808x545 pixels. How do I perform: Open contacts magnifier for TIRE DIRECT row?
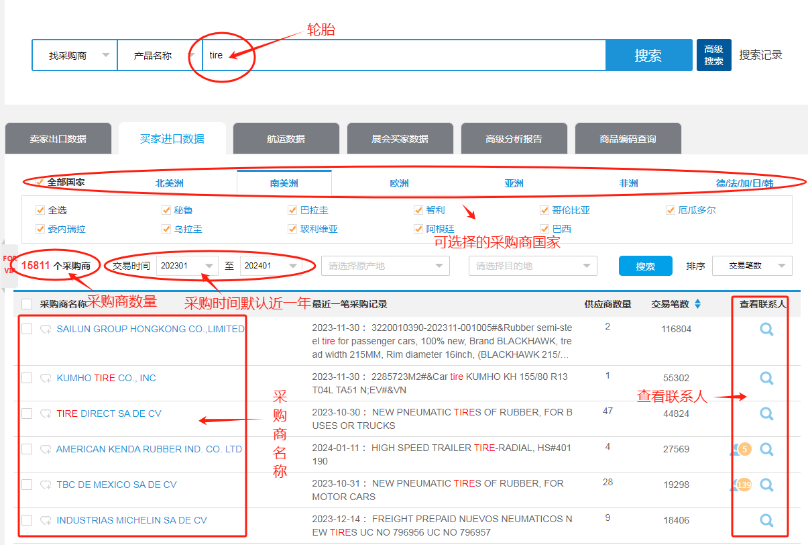(x=766, y=413)
